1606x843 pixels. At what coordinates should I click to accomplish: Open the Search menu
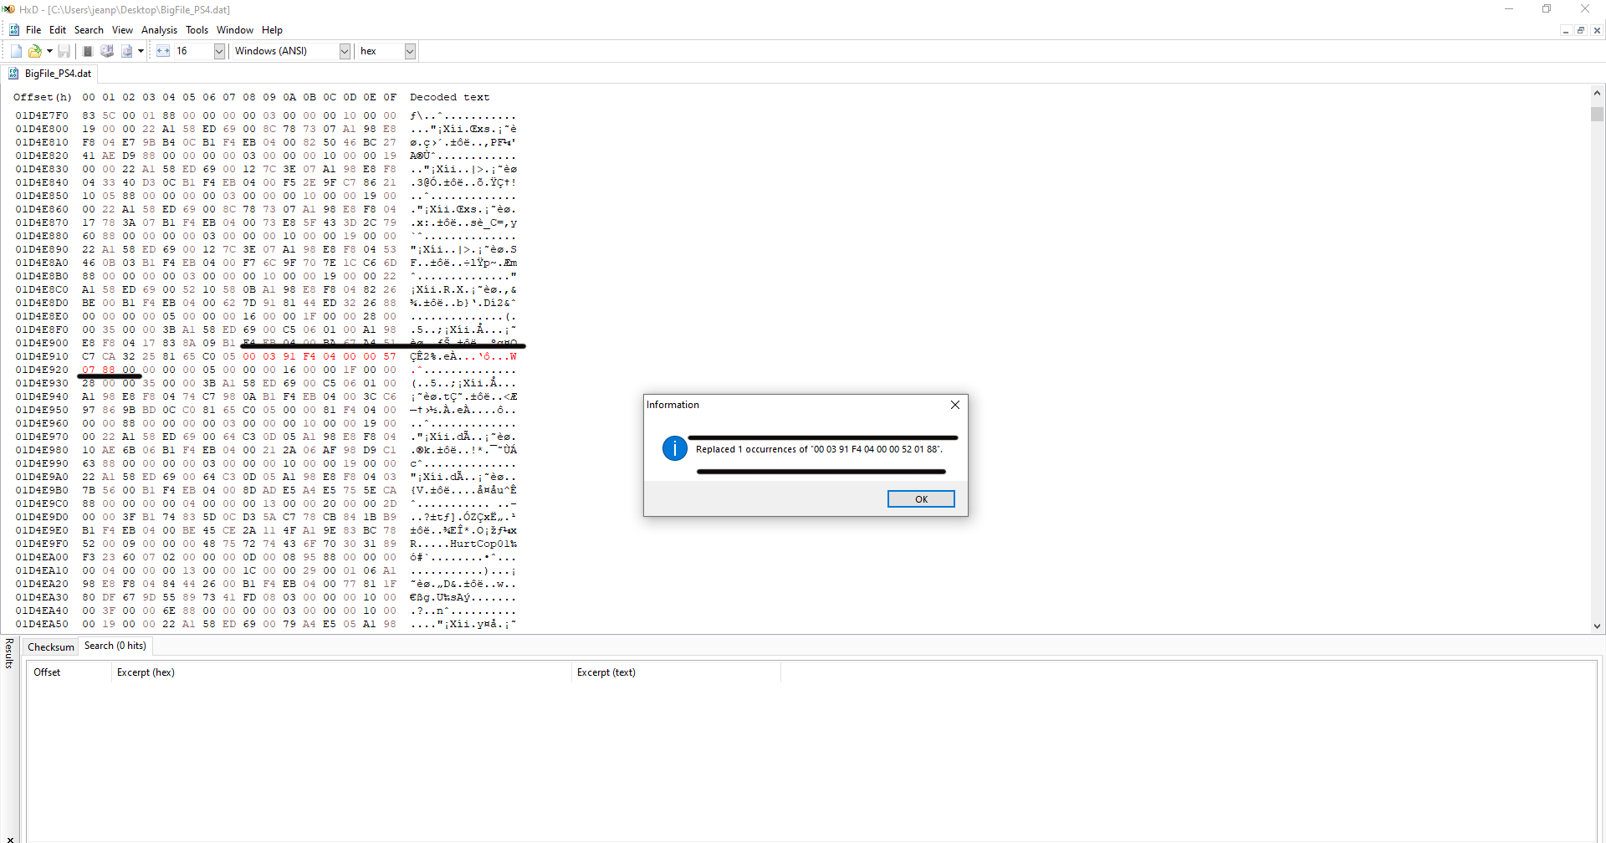pyautogui.click(x=89, y=30)
